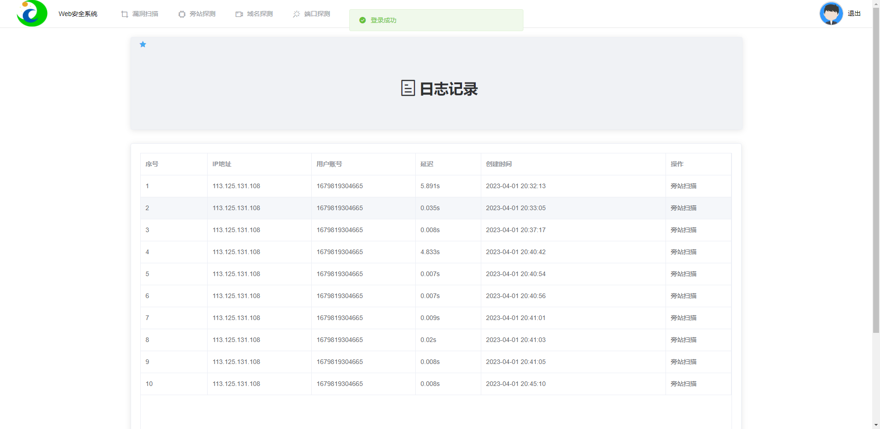Click 旁站扫描 in row 1
880x429 pixels.
point(683,186)
